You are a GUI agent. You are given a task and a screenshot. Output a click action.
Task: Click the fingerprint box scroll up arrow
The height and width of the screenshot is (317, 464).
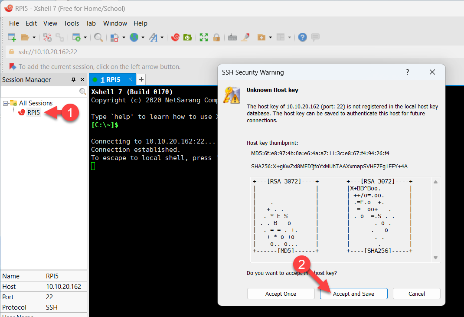pyautogui.click(x=435, y=182)
